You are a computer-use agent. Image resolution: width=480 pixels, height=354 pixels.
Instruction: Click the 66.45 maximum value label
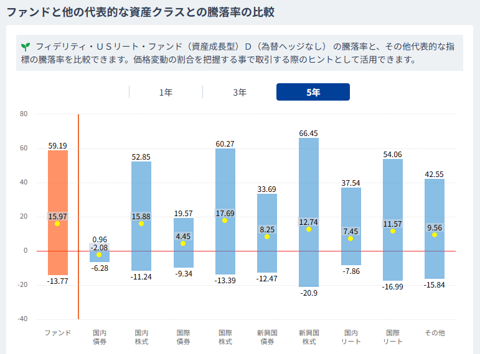[x=308, y=133]
